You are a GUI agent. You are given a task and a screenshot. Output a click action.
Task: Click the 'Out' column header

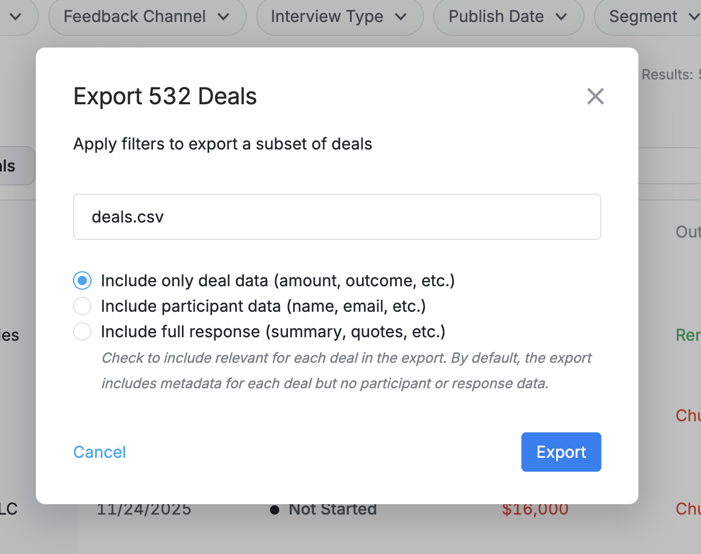[688, 232]
